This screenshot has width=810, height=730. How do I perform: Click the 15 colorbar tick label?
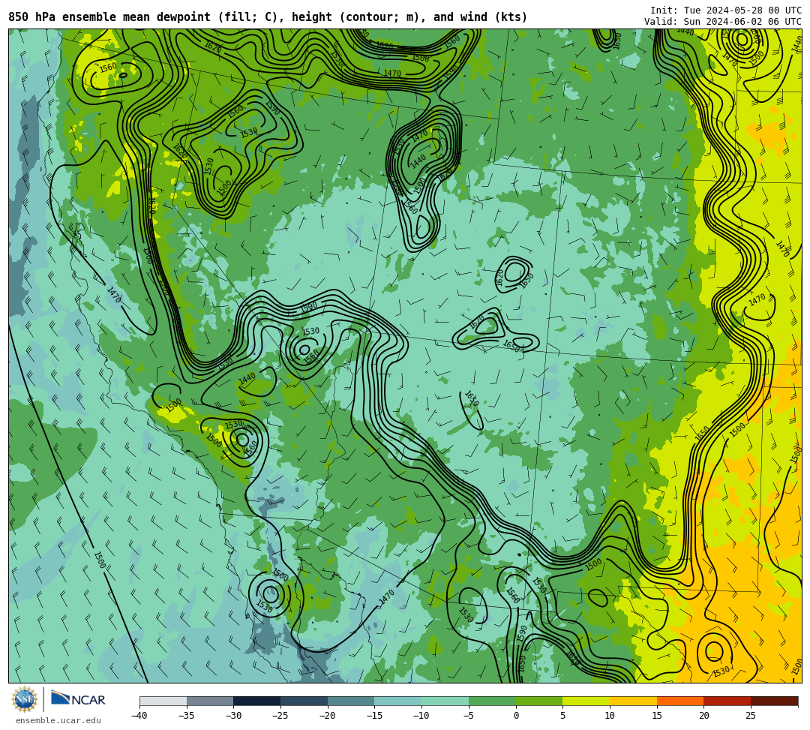pos(657,716)
